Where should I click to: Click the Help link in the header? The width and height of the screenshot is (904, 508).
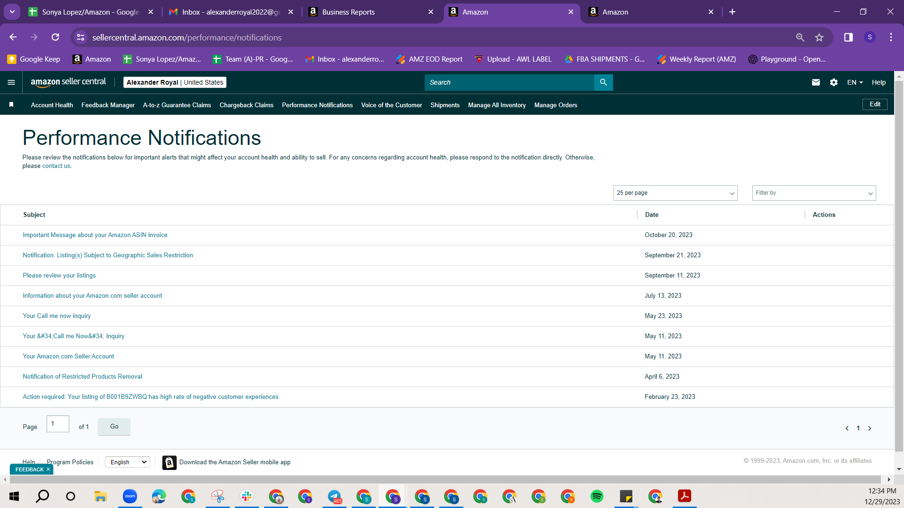click(x=879, y=82)
